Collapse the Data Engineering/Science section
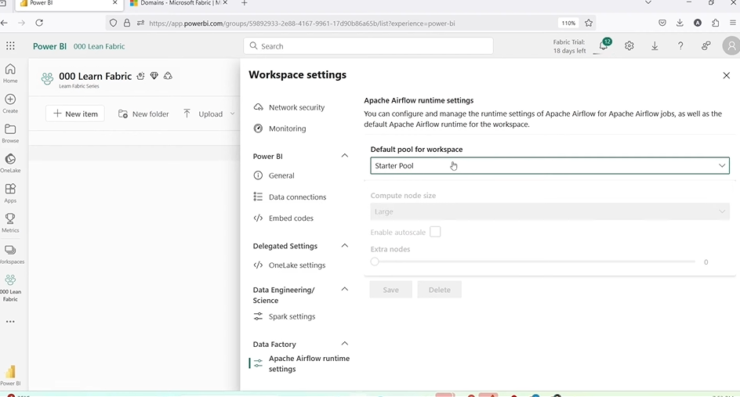Image resolution: width=740 pixels, height=397 pixels. [x=344, y=289]
